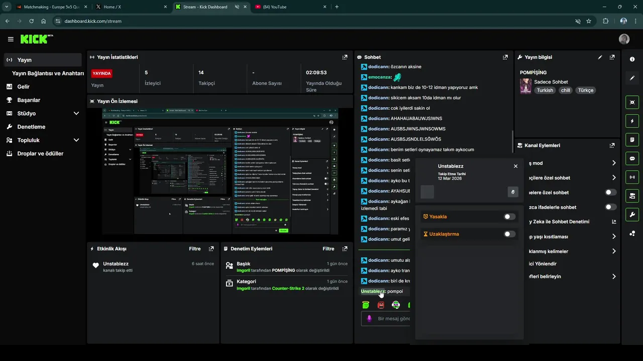Pop out the Etkinlik Akışı panel

211,249
